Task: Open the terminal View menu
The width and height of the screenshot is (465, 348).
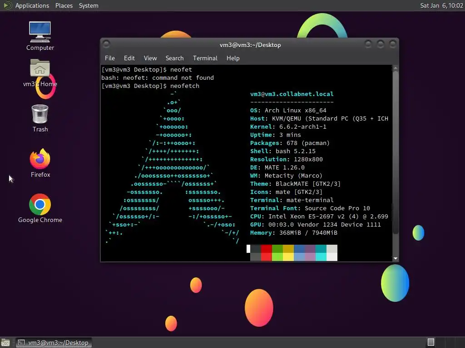Action: (x=150, y=58)
